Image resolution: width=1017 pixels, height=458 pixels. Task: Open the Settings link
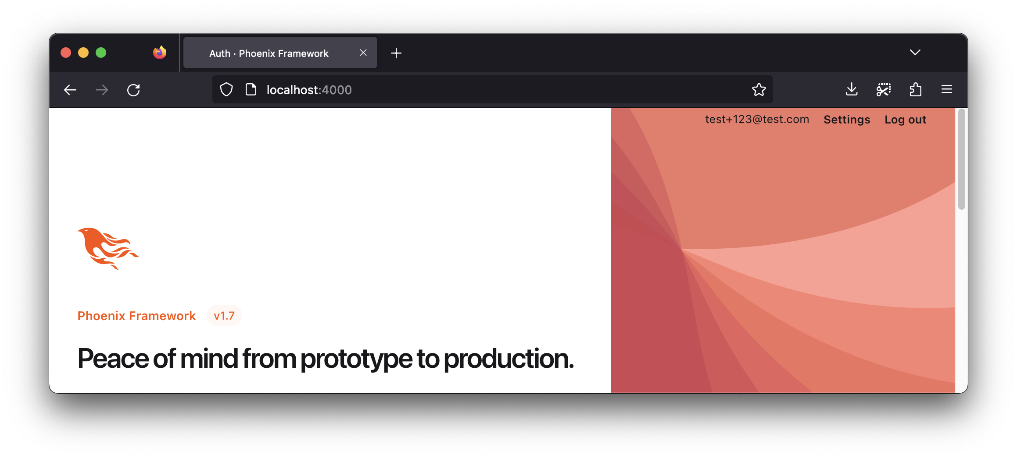click(847, 120)
